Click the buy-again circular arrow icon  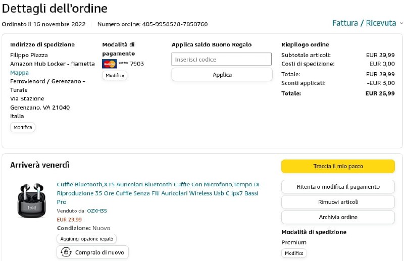click(x=66, y=252)
